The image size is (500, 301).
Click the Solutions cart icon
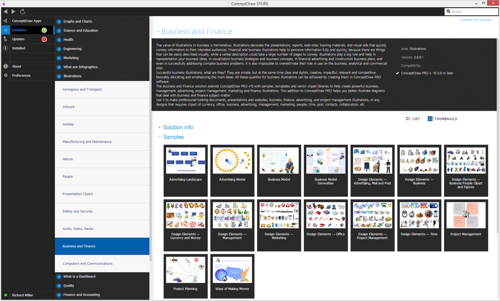(5, 30)
